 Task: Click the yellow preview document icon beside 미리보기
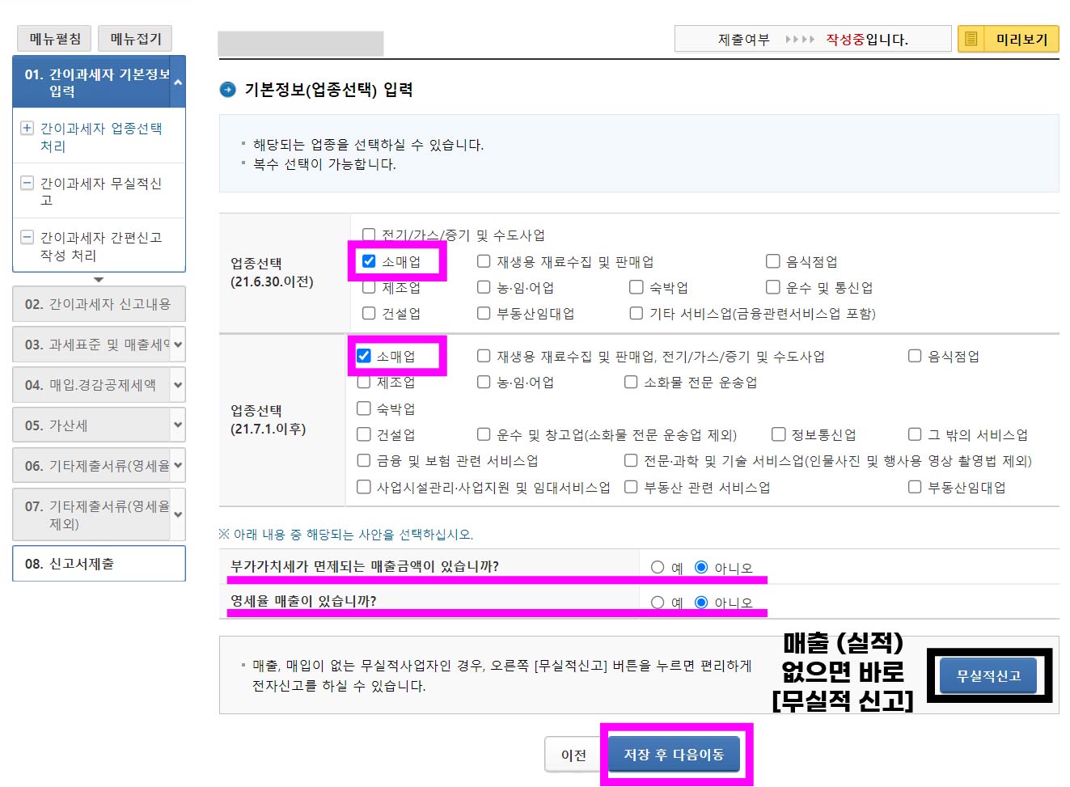click(971, 38)
